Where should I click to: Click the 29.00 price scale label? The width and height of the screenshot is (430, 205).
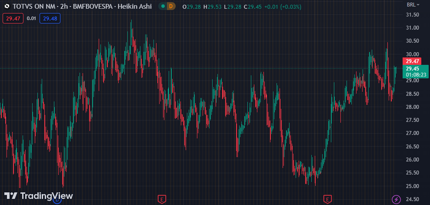coord(413,81)
